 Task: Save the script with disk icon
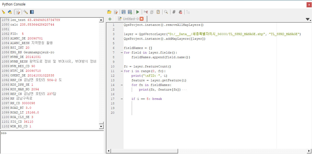tap(124, 12)
